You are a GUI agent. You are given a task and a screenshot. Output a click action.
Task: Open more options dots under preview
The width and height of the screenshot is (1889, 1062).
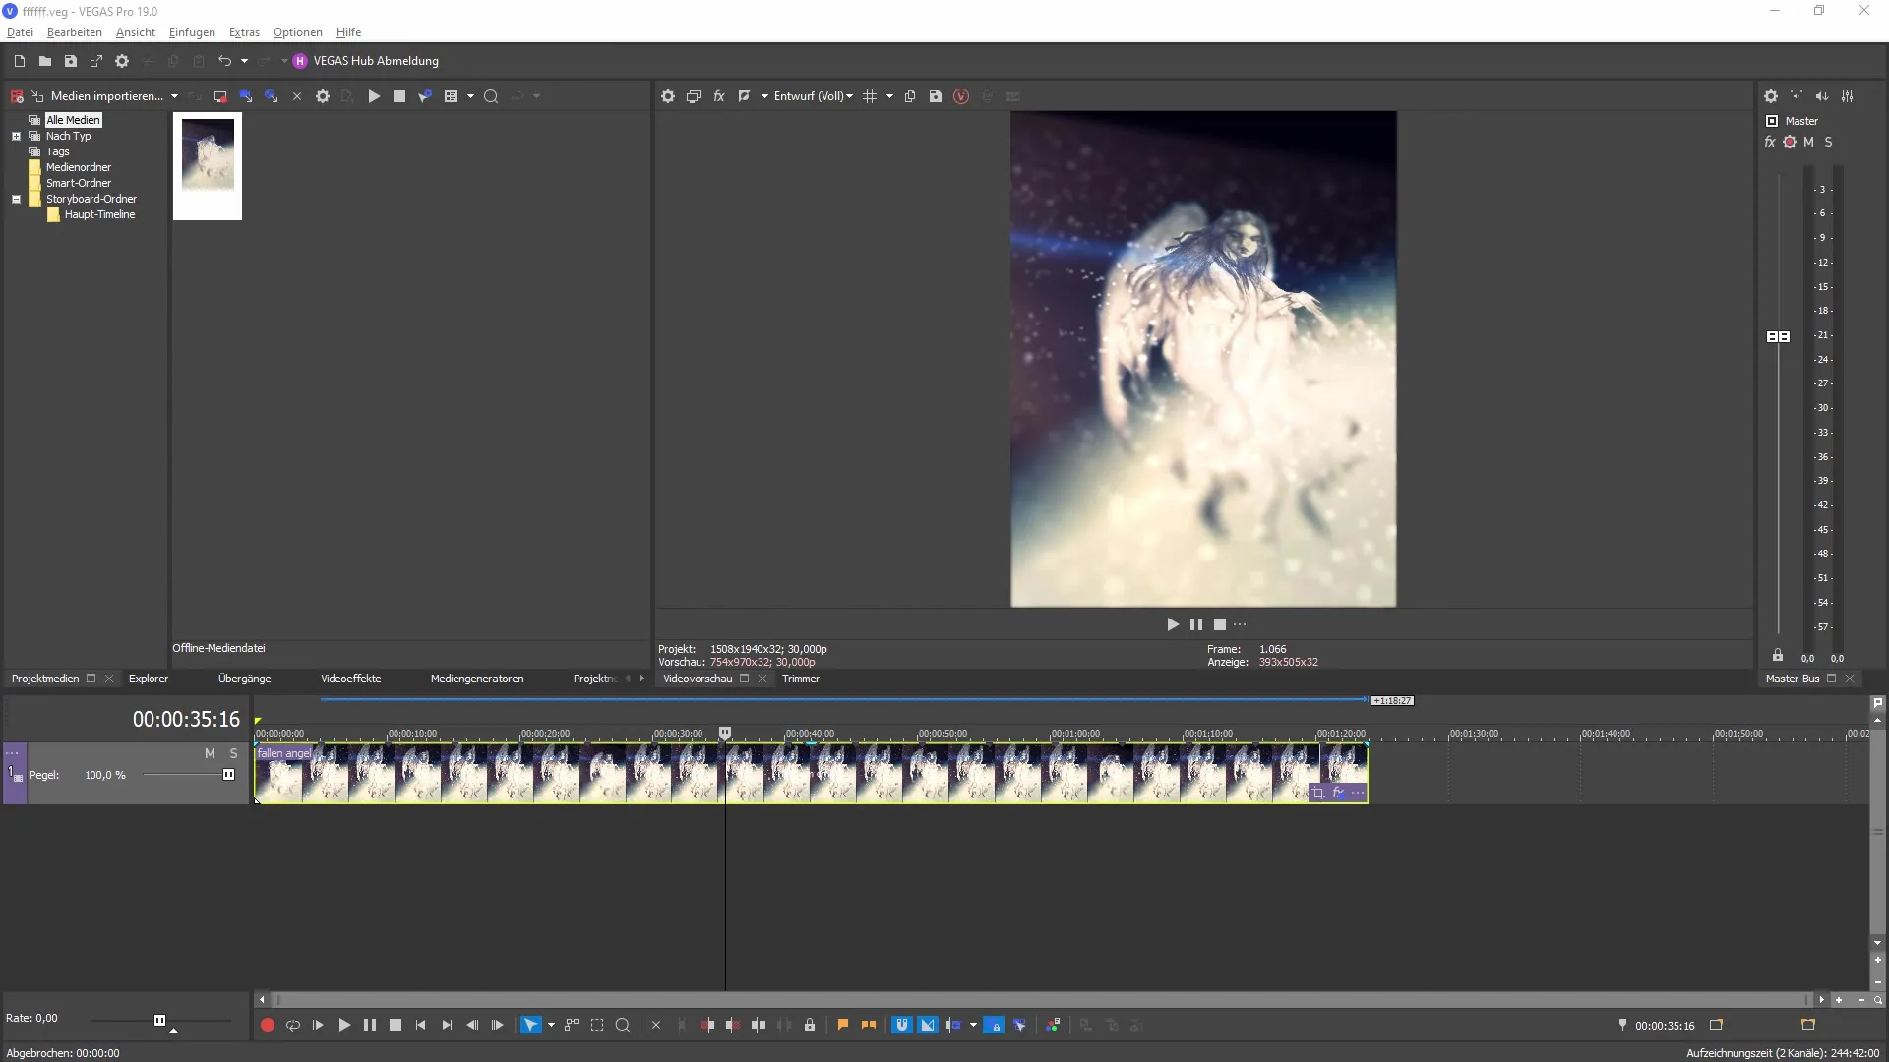point(1240,624)
